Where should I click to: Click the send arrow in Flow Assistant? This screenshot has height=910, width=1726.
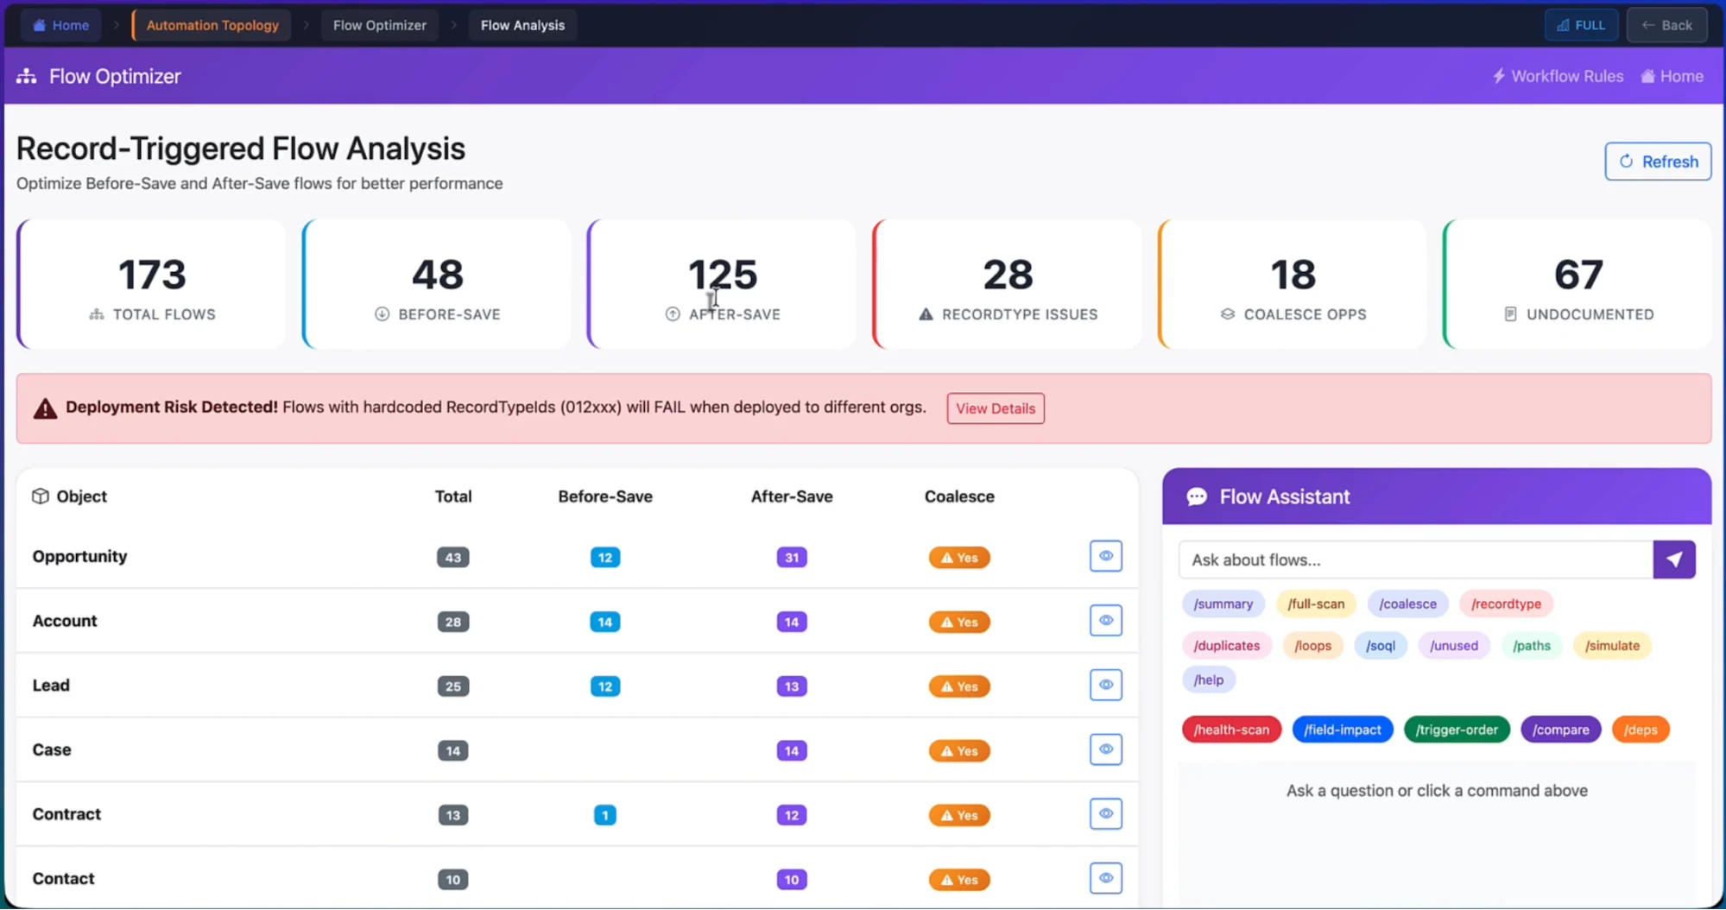[1673, 559]
